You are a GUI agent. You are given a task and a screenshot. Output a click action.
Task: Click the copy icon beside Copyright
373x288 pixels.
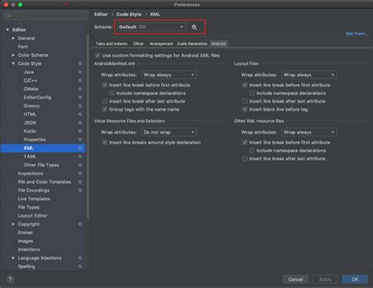tap(80, 224)
